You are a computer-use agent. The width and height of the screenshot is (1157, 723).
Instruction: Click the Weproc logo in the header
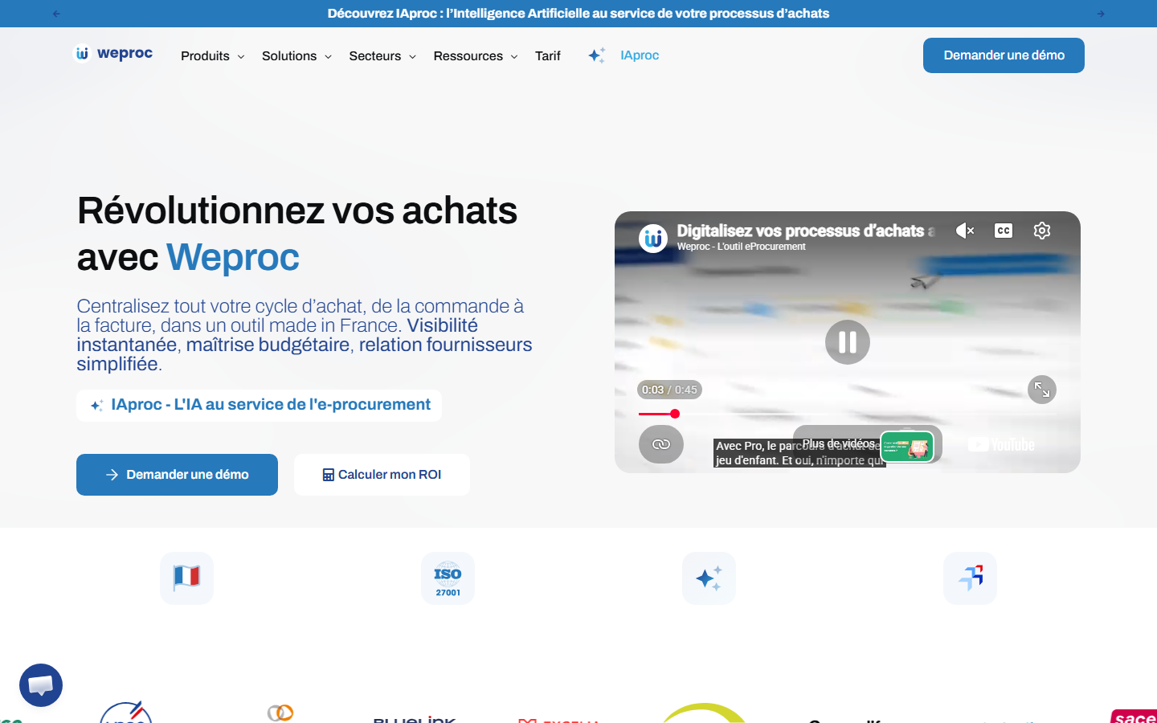113,54
